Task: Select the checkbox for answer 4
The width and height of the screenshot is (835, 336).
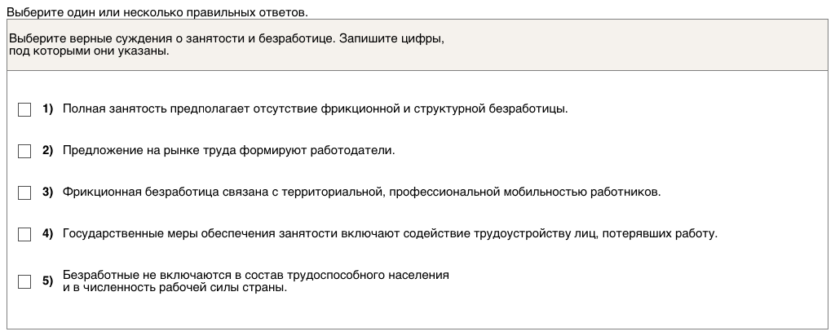Action: pyautogui.click(x=24, y=235)
